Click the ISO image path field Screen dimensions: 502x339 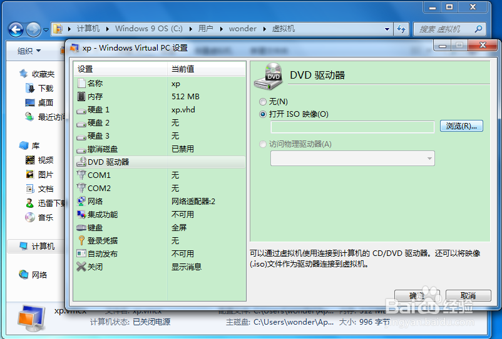coord(352,127)
